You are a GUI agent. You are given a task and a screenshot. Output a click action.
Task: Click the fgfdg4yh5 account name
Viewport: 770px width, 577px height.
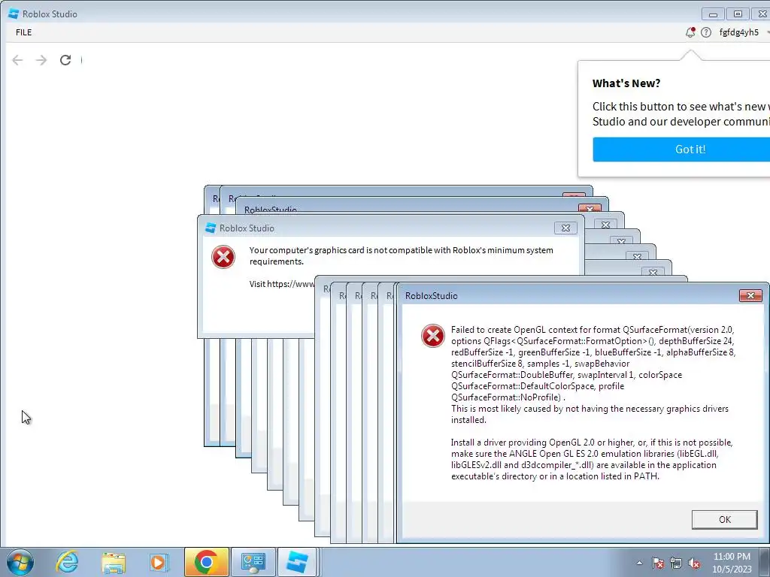point(738,32)
